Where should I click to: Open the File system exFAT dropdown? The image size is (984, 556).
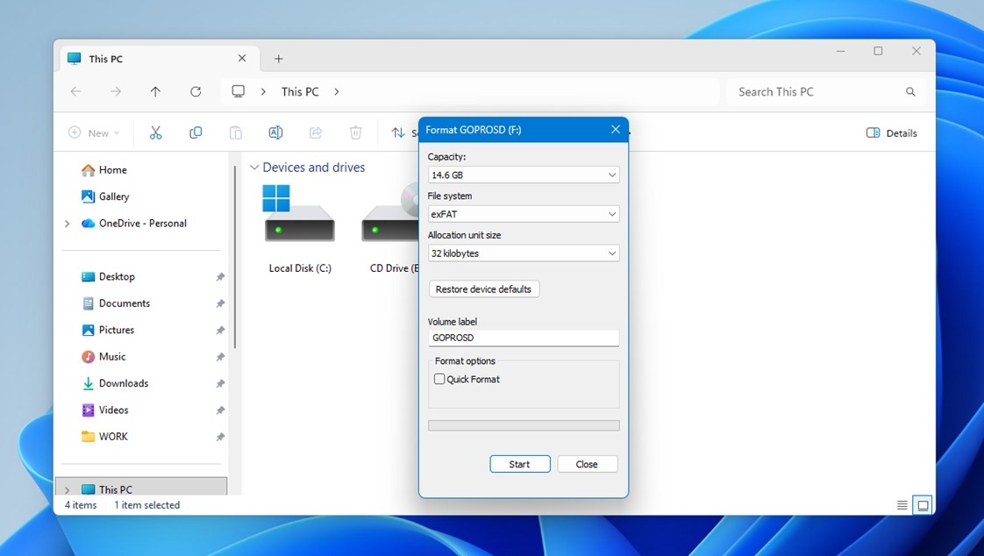[524, 214]
